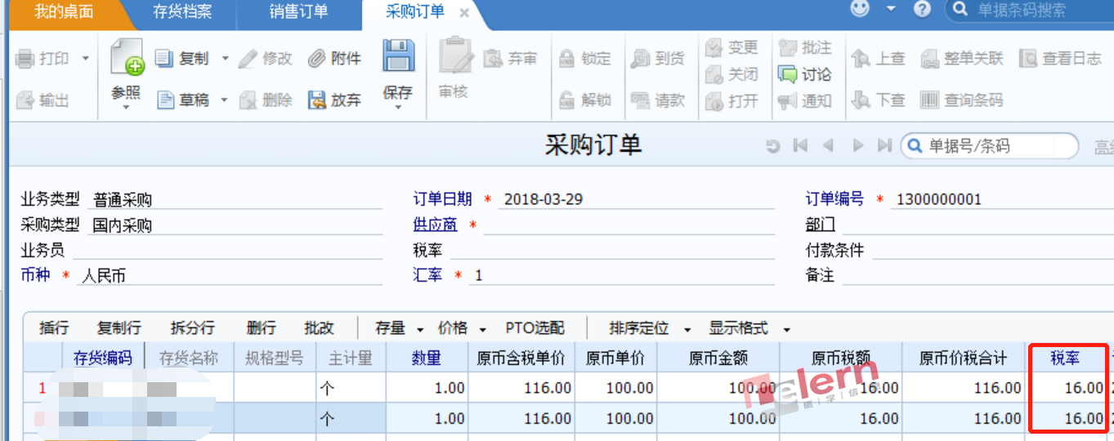Viewport: 1114px width, 441px height.
Task: Click the new document plus icon
Action: 127,57
